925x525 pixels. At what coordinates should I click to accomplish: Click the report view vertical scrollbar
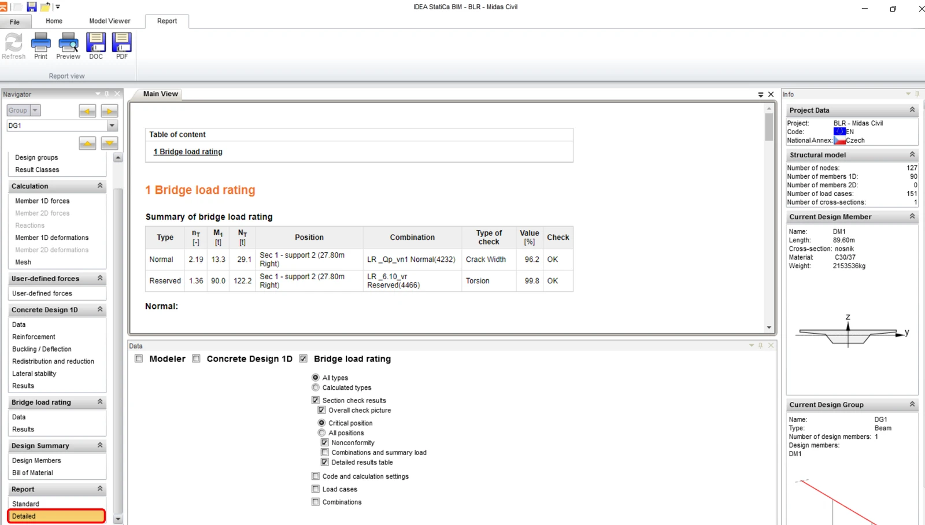769,127
